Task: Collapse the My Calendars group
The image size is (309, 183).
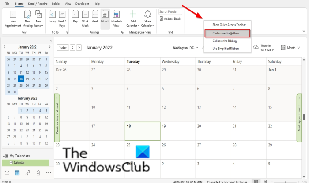Action: click(x=4, y=156)
